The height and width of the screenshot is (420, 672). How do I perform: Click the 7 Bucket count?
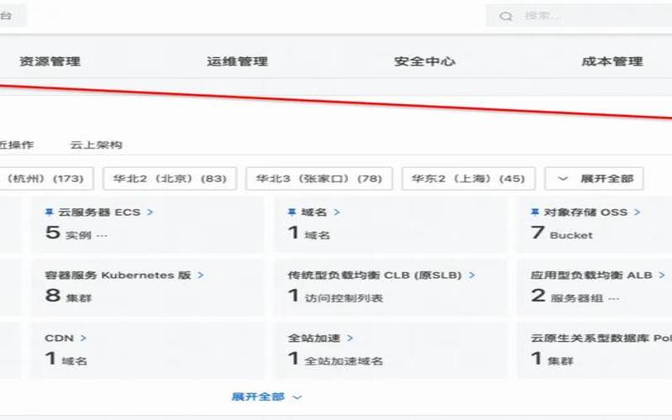click(x=562, y=233)
